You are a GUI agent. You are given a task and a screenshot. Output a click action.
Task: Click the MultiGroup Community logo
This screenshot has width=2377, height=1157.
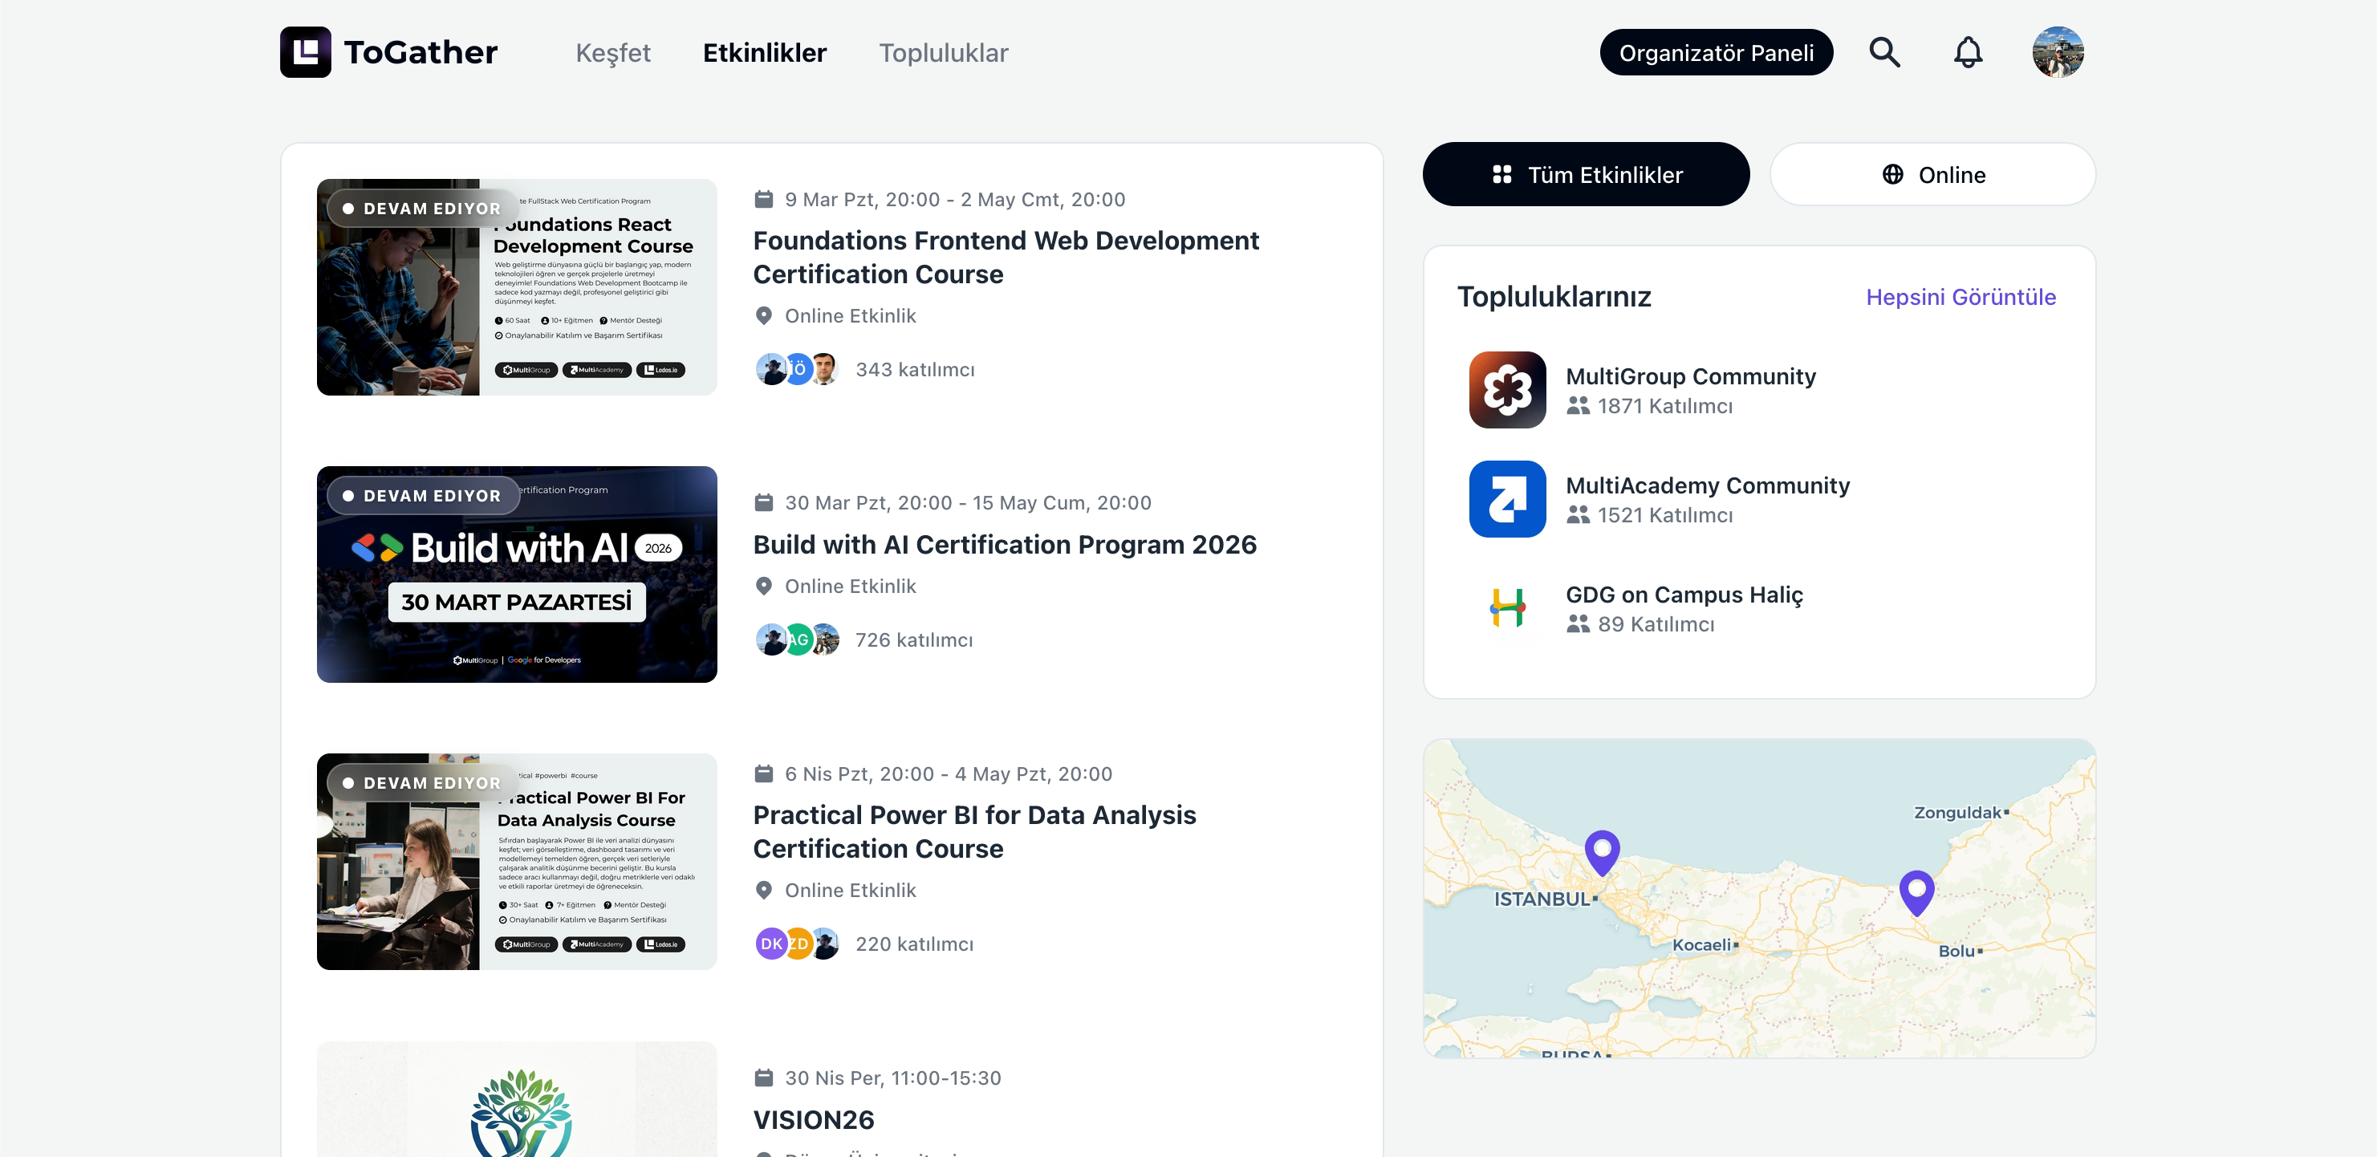(x=1508, y=389)
